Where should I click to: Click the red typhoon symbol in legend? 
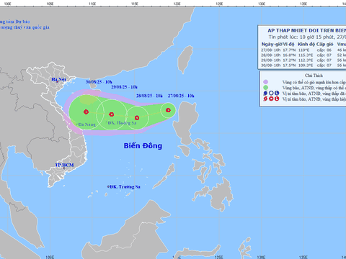tap(265, 99)
